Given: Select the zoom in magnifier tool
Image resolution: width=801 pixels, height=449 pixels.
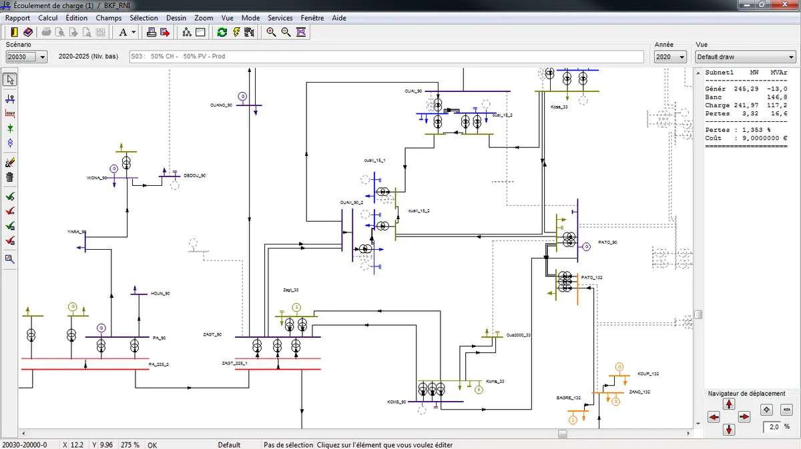Looking at the screenshot, I should click(x=270, y=31).
